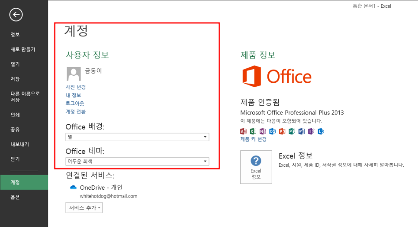Click the Access app icon
Image resolution: width=418 pixels, height=227 pixels.
pos(243,131)
